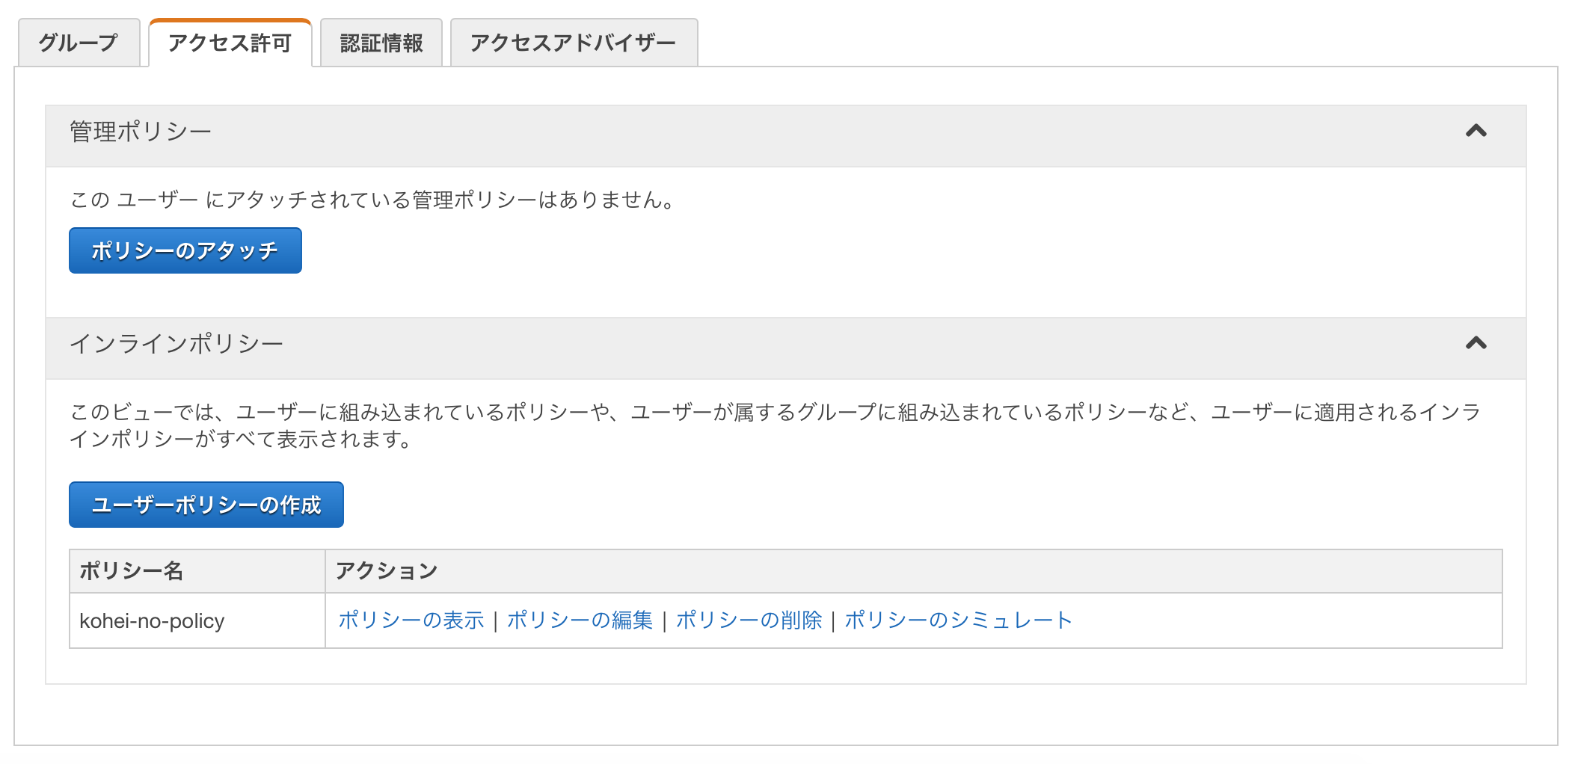The image size is (1569, 764).
Task: Open ポリシーの表示 for kohei-no-policy
Action: pyautogui.click(x=411, y=619)
